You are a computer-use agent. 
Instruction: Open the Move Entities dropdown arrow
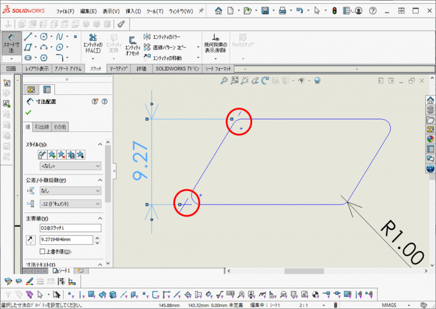[x=198, y=58]
